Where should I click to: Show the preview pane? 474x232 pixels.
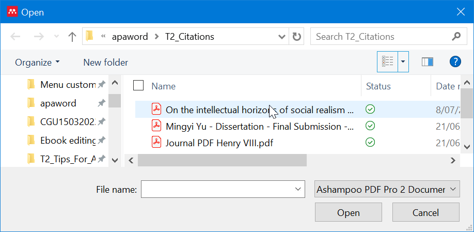pyautogui.click(x=428, y=61)
